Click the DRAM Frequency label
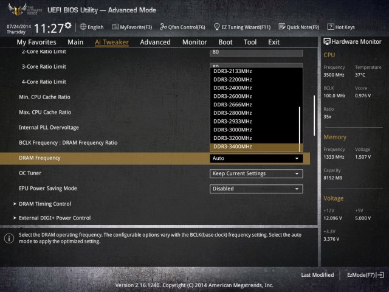389x292 pixels. pos(40,158)
